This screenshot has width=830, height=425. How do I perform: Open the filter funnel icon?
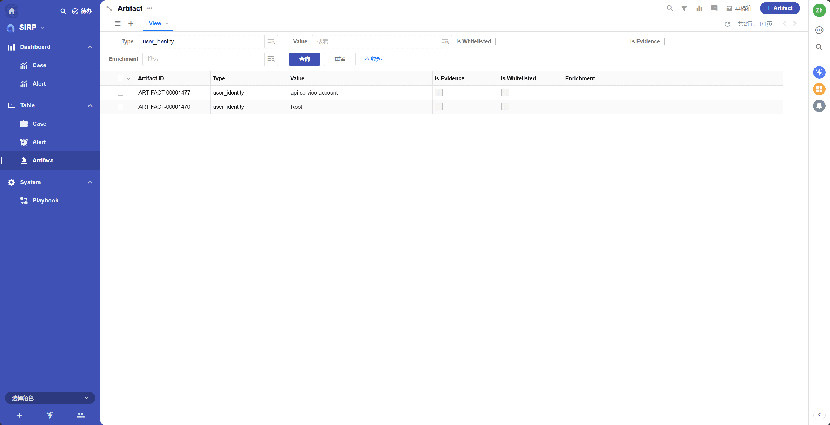684,8
